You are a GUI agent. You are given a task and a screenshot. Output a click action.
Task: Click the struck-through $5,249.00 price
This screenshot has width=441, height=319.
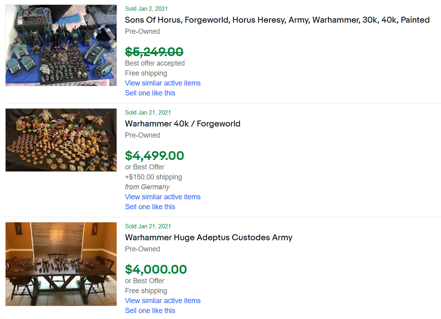tap(154, 52)
